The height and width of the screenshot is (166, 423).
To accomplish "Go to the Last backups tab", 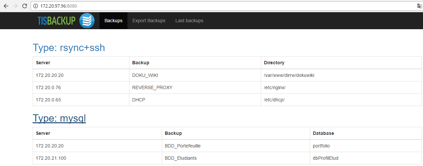I will point(189,21).
